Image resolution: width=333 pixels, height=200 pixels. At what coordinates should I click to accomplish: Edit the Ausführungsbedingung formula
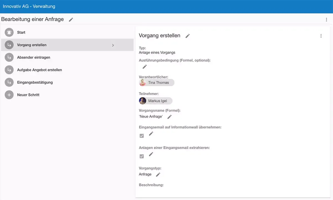tap(145, 67)
